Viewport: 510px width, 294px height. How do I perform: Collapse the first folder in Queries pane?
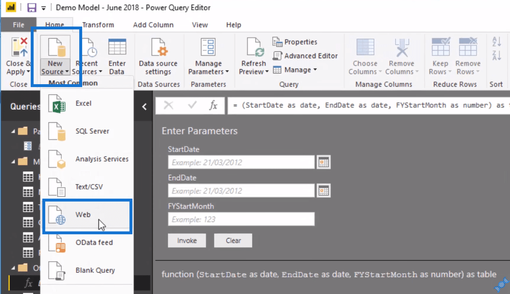[x=13, y=131]
